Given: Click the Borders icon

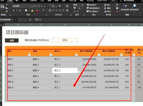Looking at the screenshot, I should click(x=26, y=10).
